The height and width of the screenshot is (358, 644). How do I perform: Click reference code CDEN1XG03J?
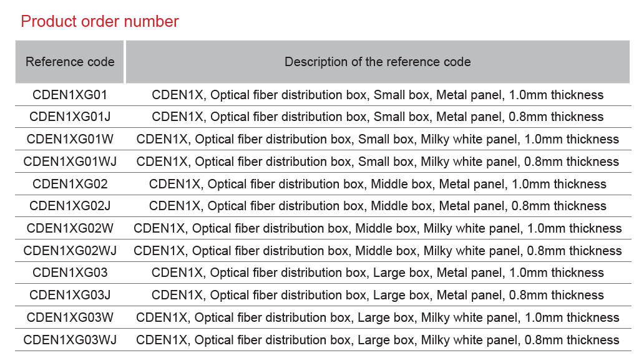click(70, 295)
